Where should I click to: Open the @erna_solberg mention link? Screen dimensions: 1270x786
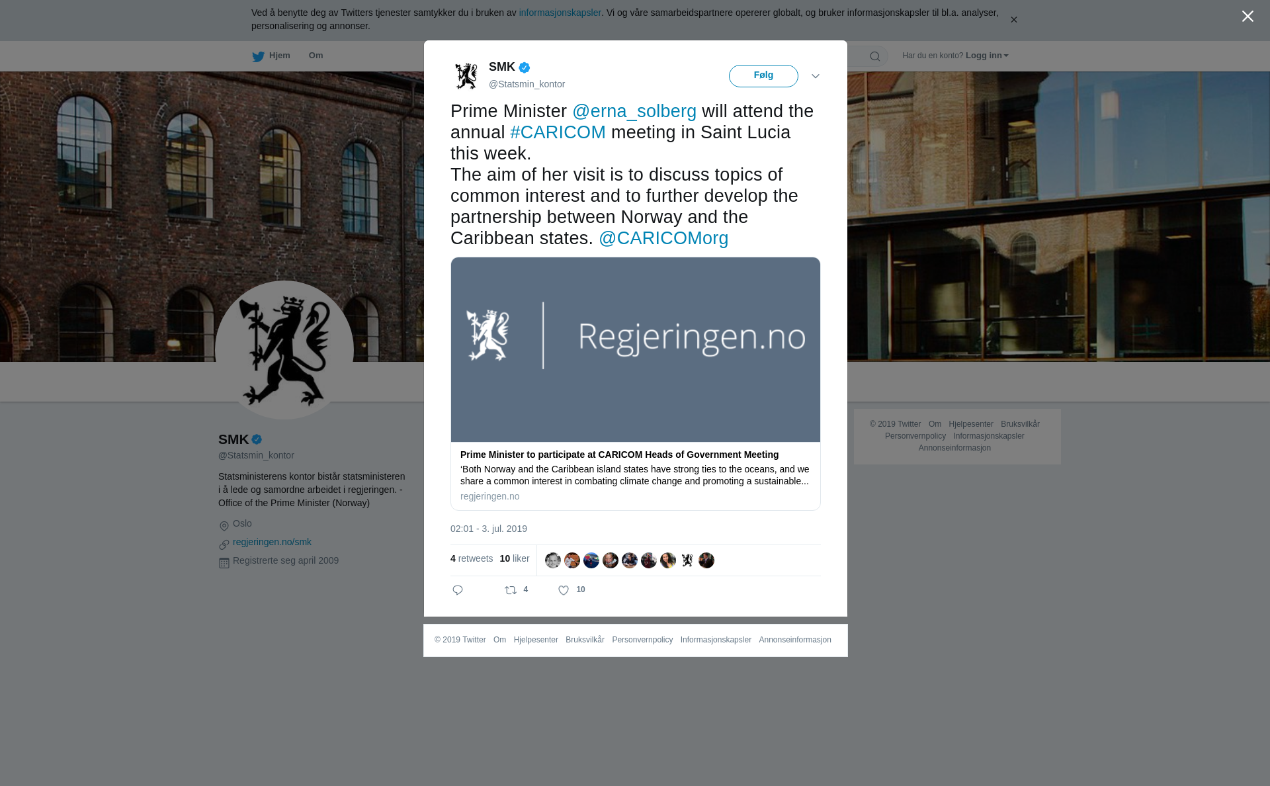coord(634,111)
